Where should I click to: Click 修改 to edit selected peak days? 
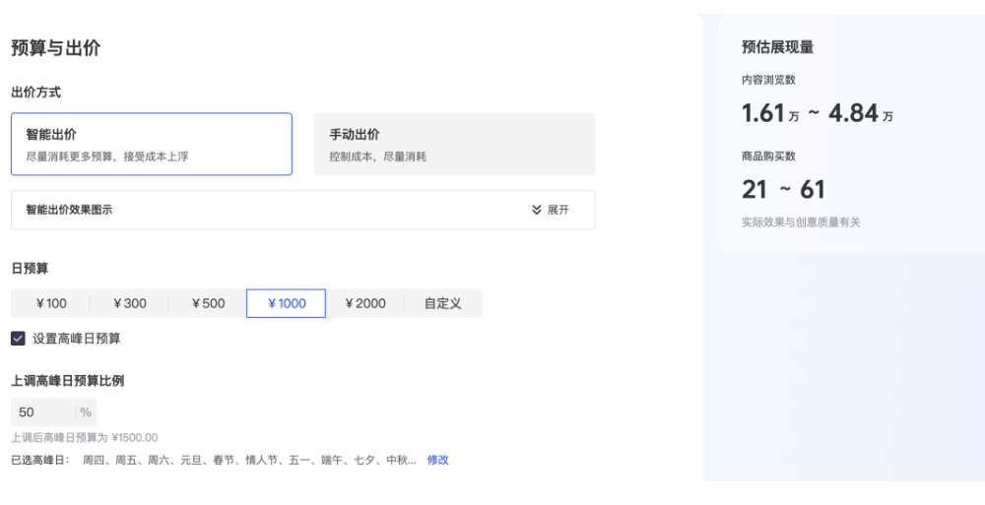438,460
